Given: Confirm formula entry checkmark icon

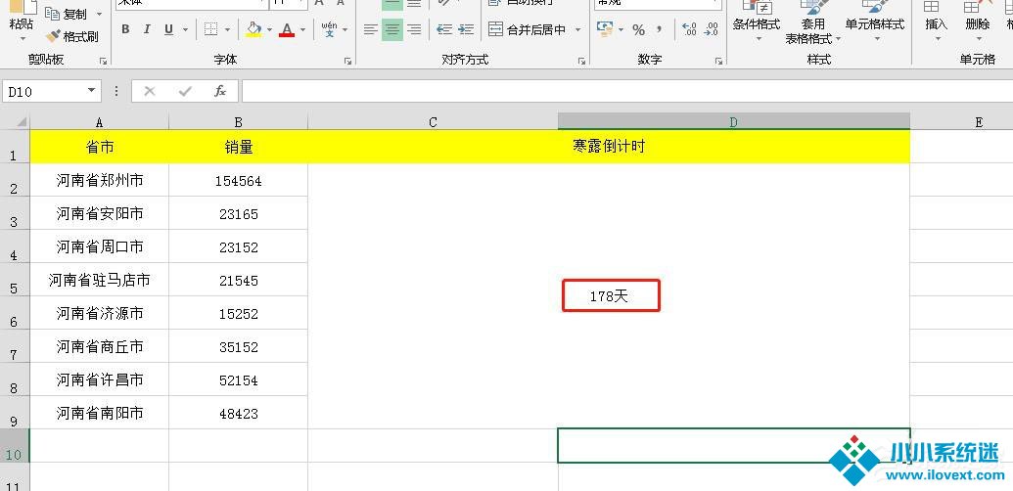Looking at the screenshot, I should click(185, 91).
